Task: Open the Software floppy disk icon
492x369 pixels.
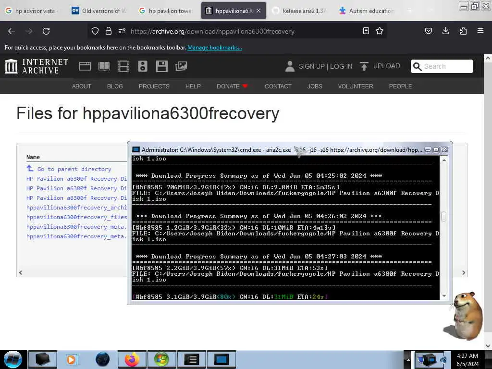Action: tap(162, 66)
